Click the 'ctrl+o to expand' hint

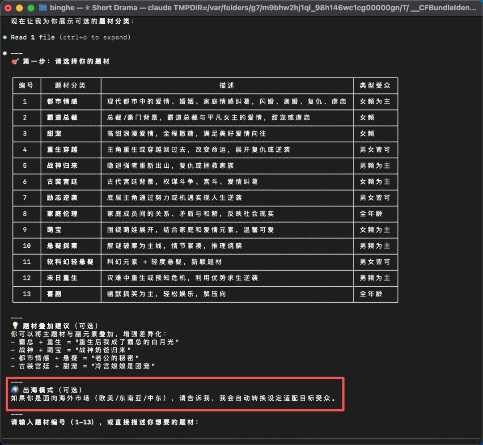(95, 37)
